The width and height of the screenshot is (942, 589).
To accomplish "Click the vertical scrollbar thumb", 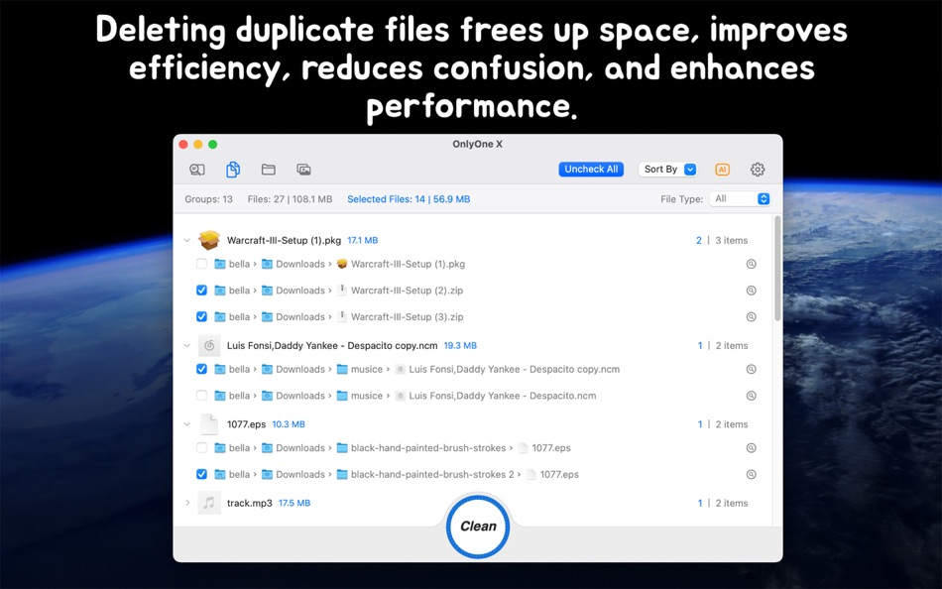I will [777, 268].
